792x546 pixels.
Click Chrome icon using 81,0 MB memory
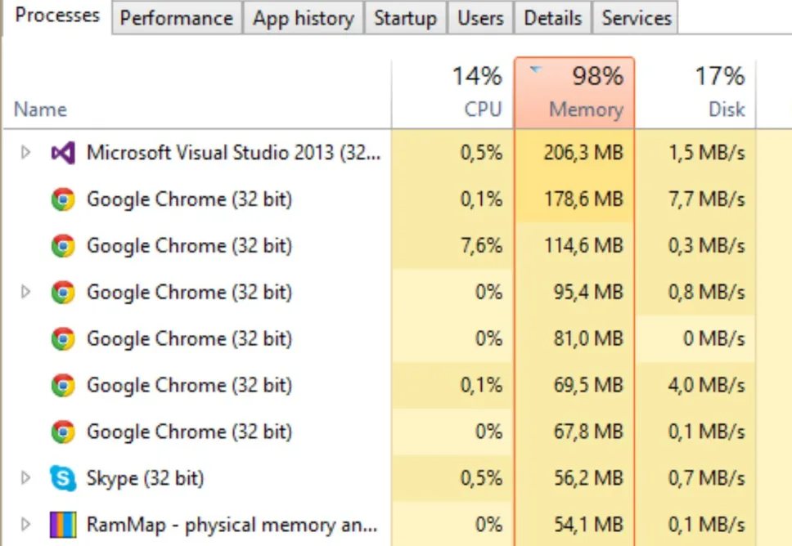(x=63, y=338)
